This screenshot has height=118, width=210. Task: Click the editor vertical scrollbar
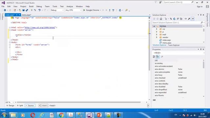pyautogui.click(x=149, y=46)
